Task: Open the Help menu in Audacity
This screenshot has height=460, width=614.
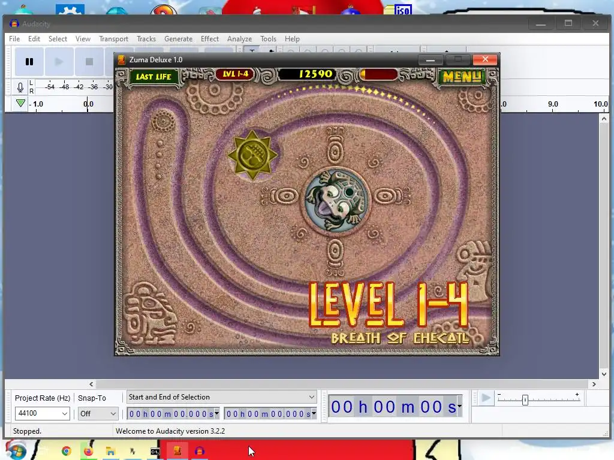Action: point(292,39)
